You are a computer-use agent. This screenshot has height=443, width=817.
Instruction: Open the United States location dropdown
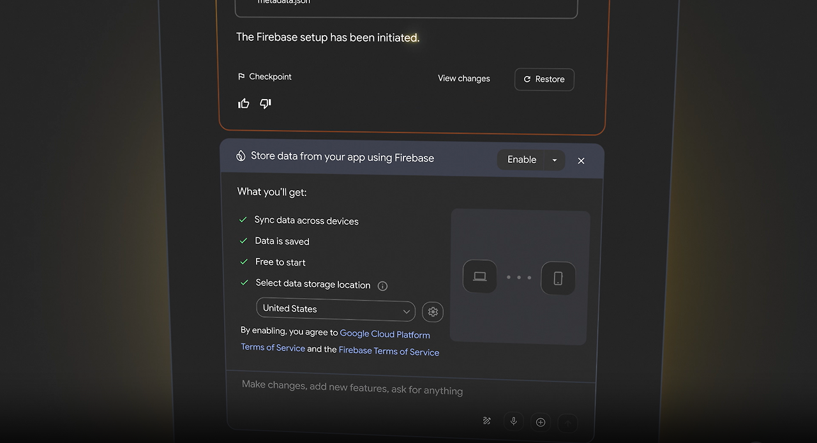pos(336,310)
